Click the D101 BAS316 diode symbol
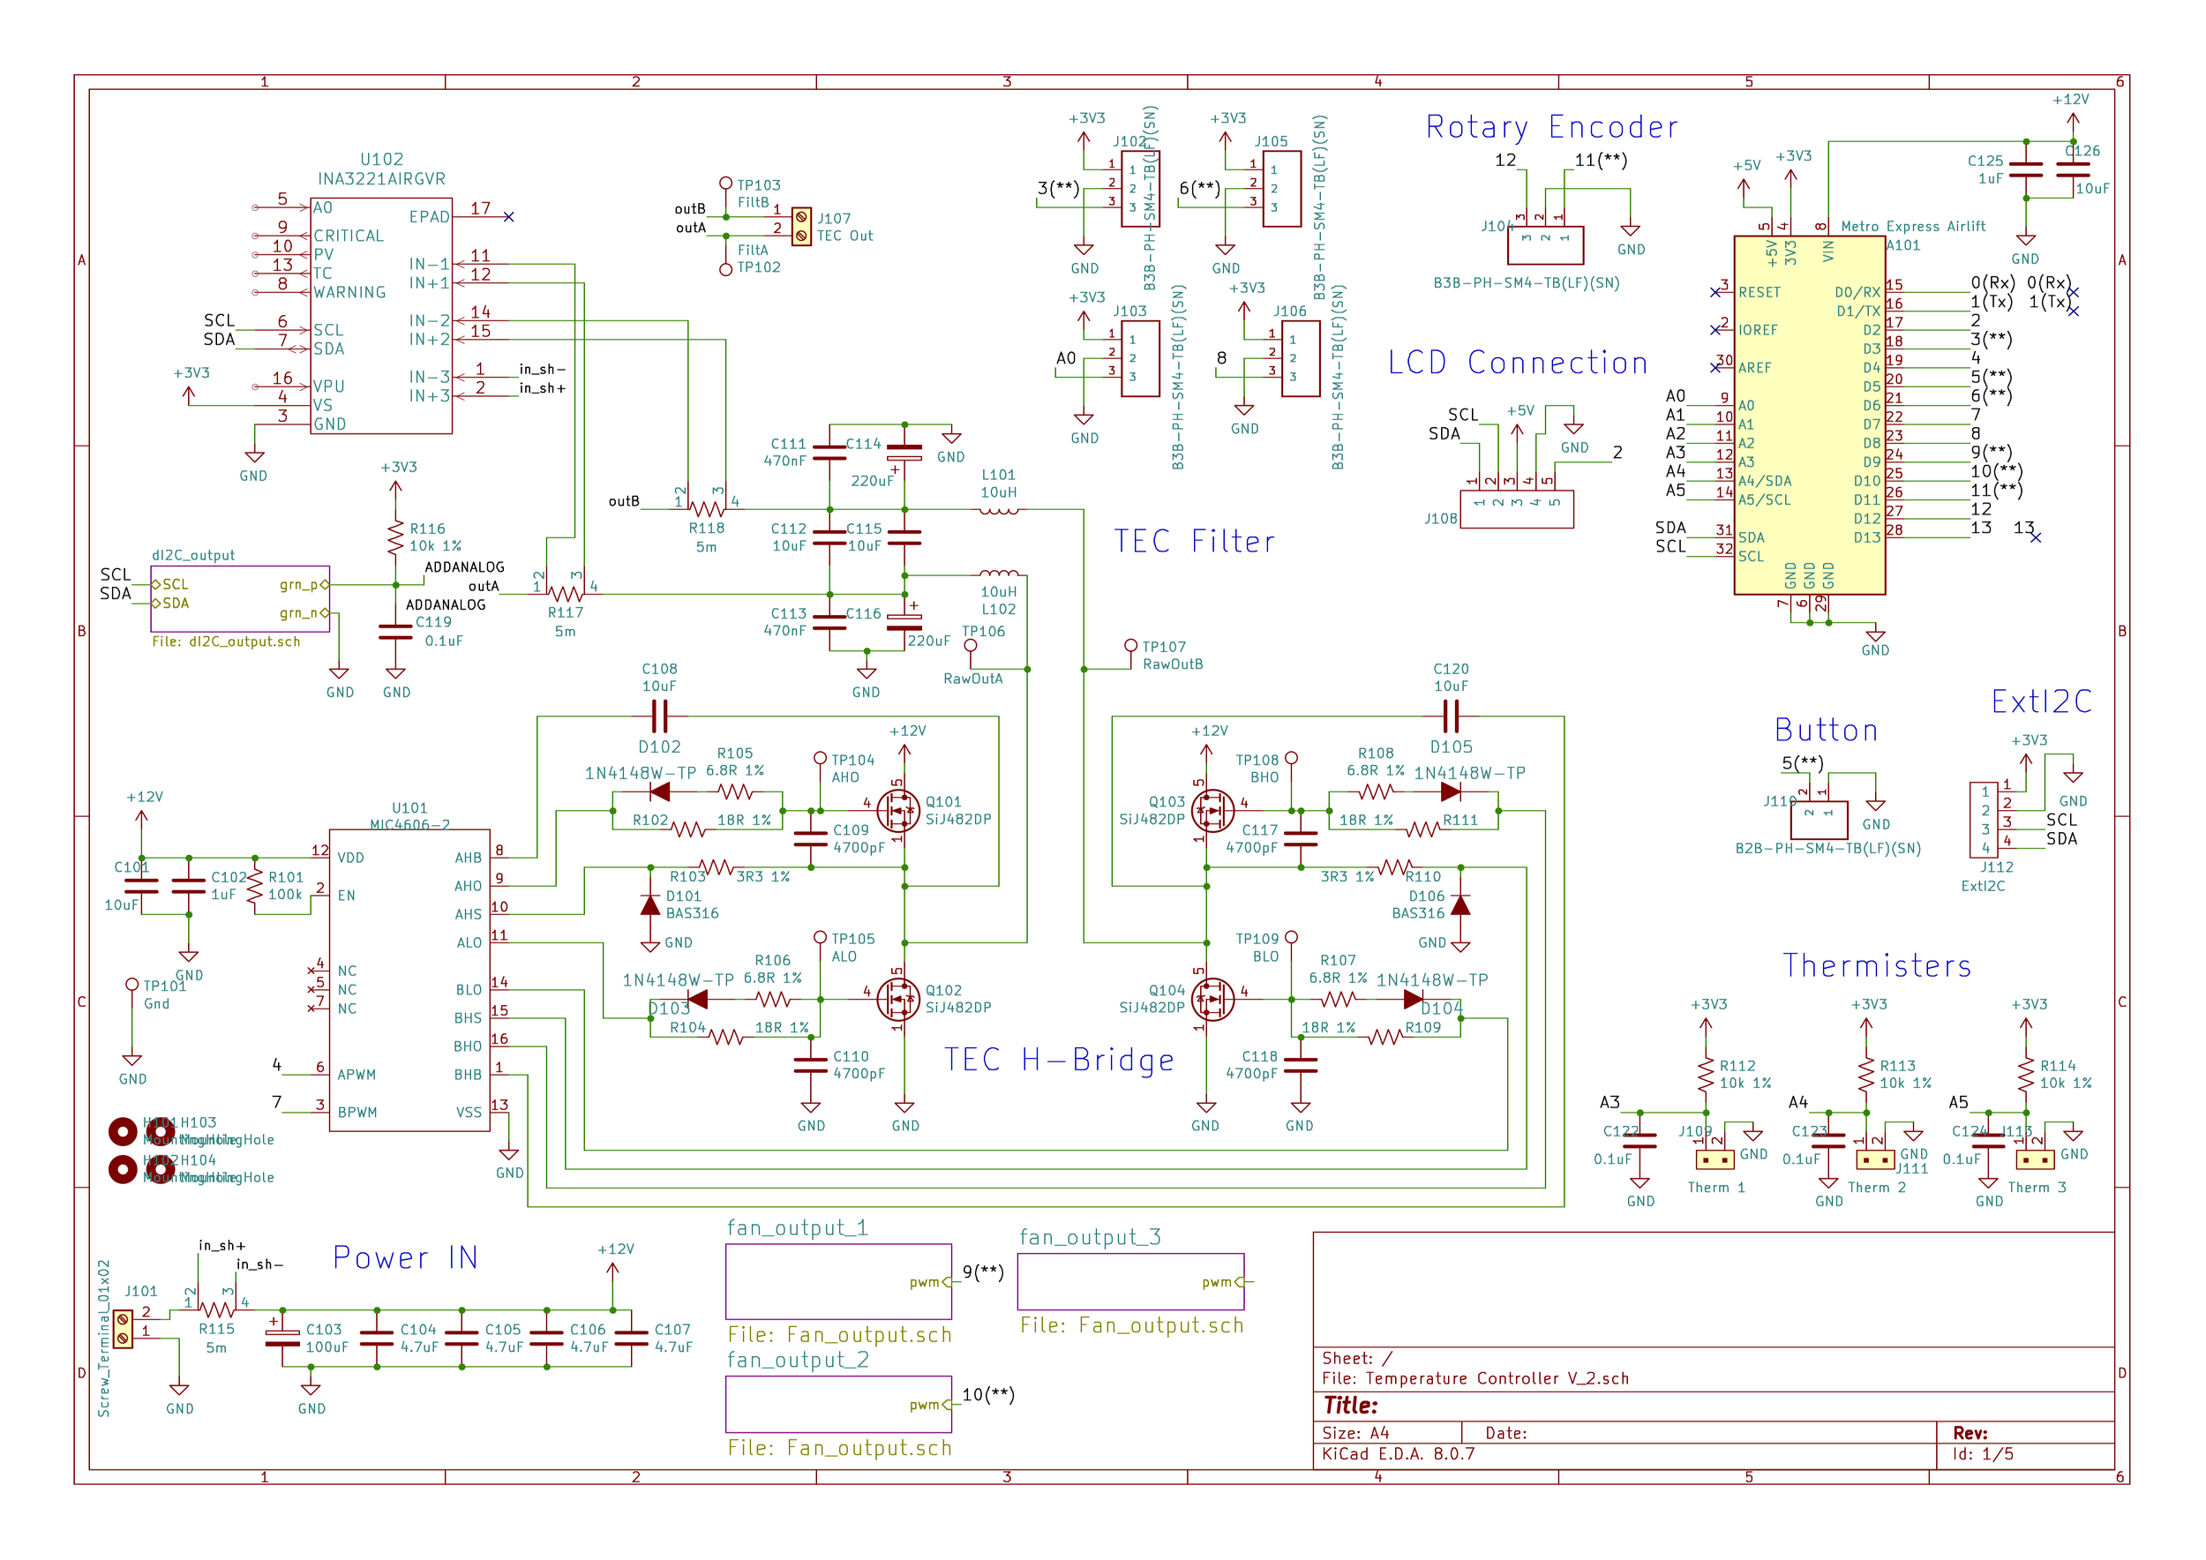Image resolution: width=2206 pixels, height=1560 pixels. tap(650, 905)
